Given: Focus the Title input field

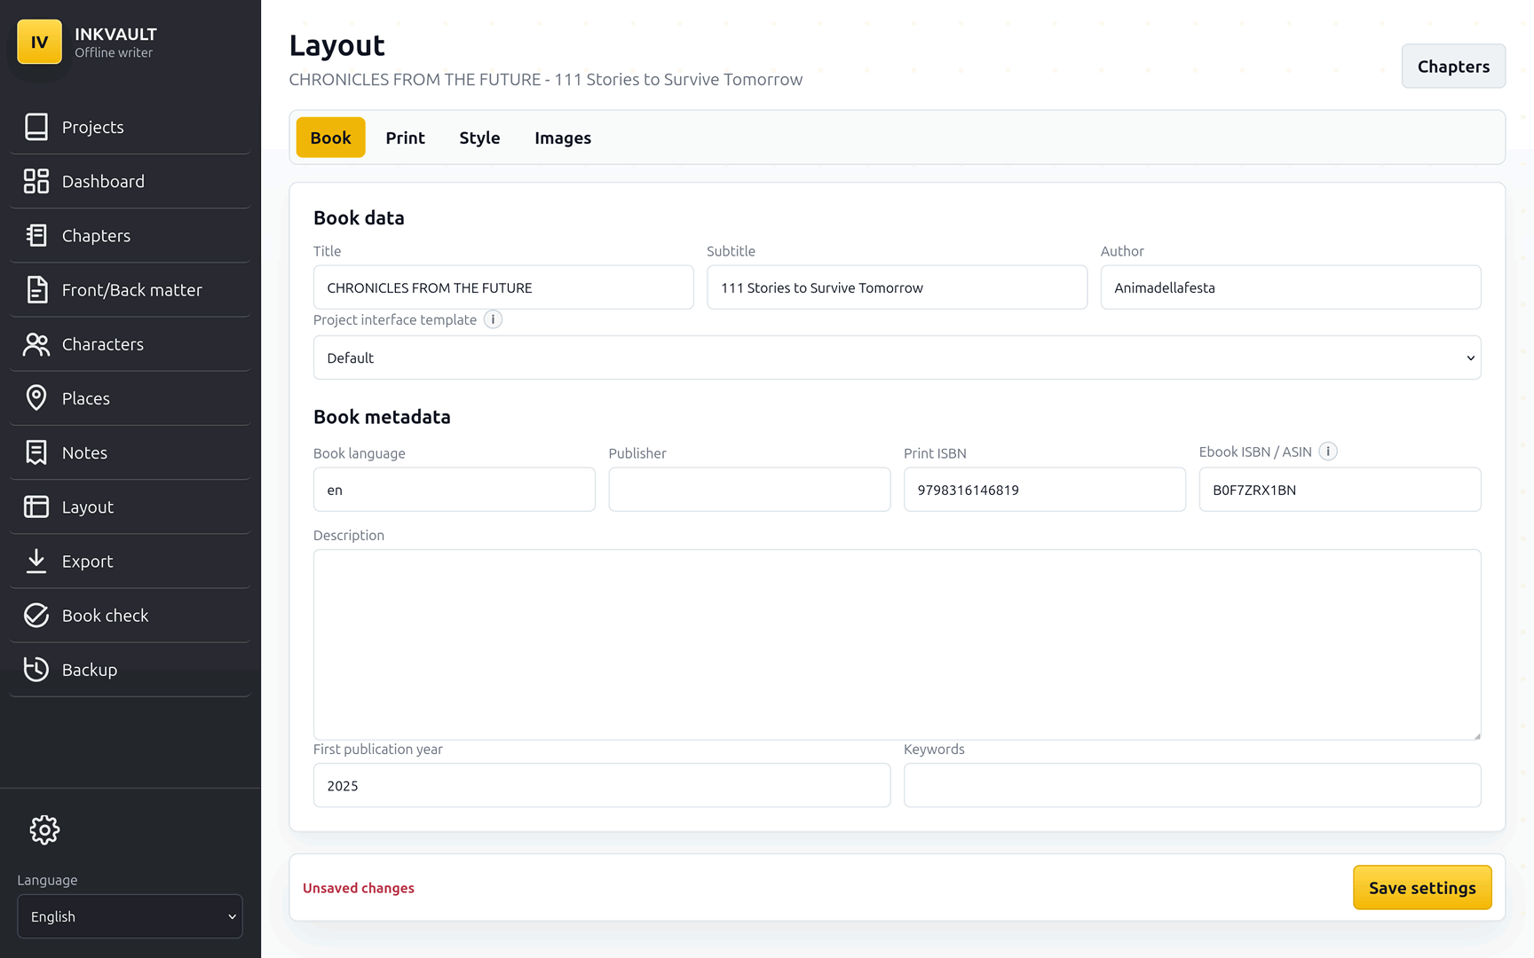Looking at the screenshot, I should 503,287.
